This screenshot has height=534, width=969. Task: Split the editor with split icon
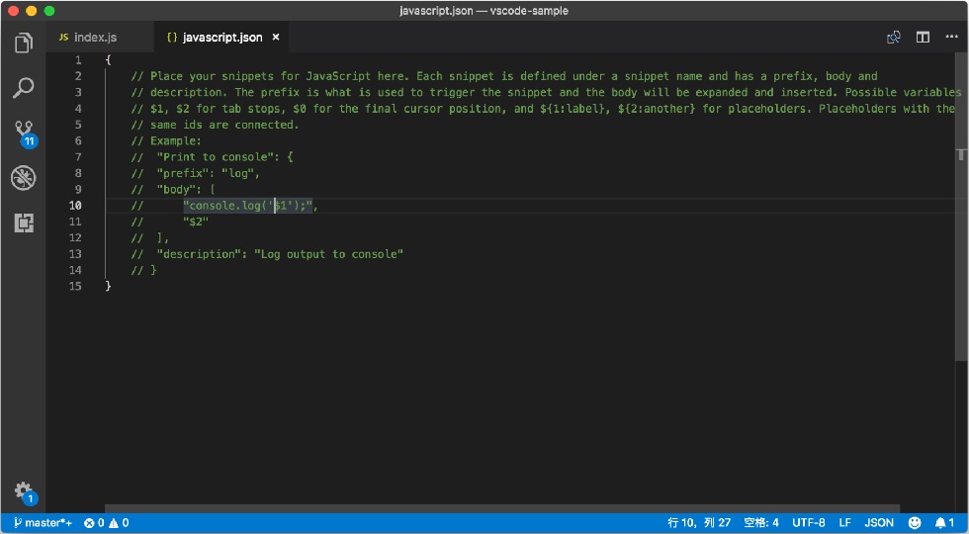pos(923,38)
